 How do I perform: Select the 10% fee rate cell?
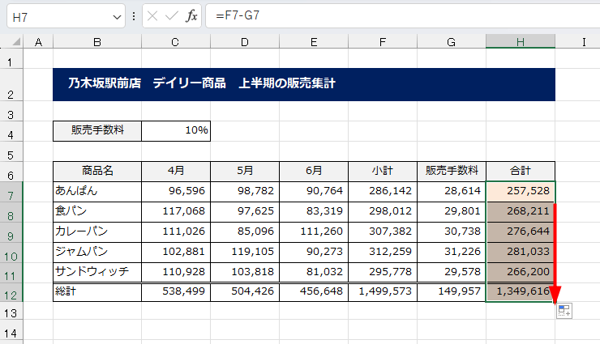(176, 130)
